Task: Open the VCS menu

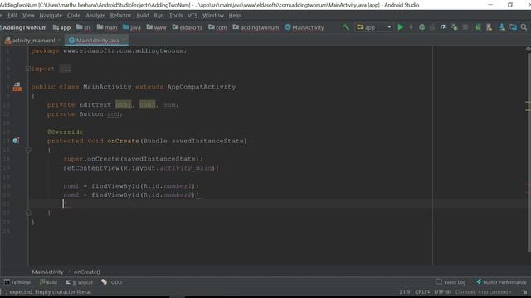Action: 192,16
